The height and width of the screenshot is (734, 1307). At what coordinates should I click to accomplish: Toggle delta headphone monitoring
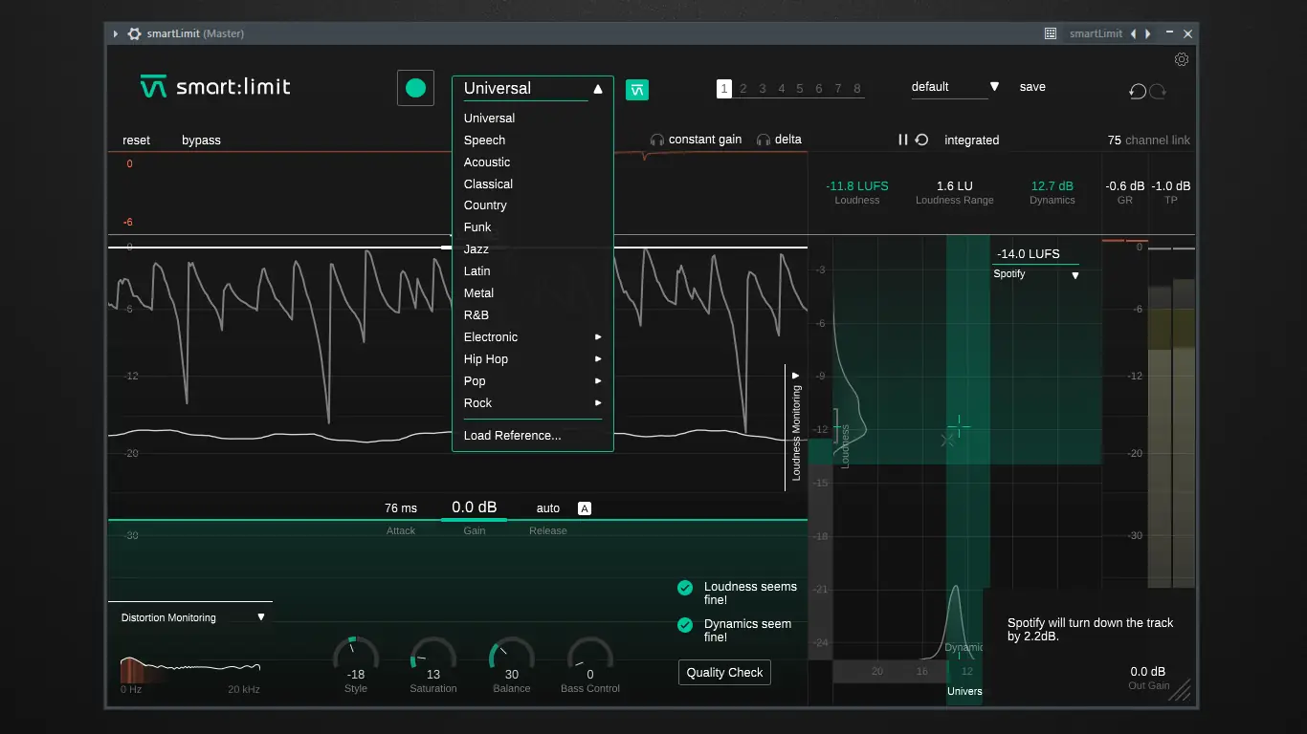779,140
